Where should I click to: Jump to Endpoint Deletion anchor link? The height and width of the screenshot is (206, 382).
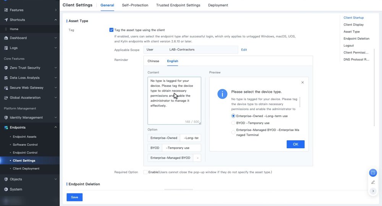tap(356, 39)
